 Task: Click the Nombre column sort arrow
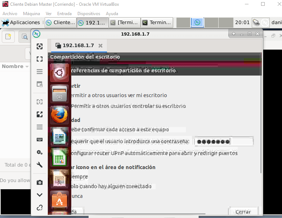pos(27,67)
